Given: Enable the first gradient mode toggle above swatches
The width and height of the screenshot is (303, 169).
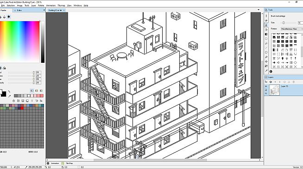Looking at the screenshot, I should coord(32,91).
